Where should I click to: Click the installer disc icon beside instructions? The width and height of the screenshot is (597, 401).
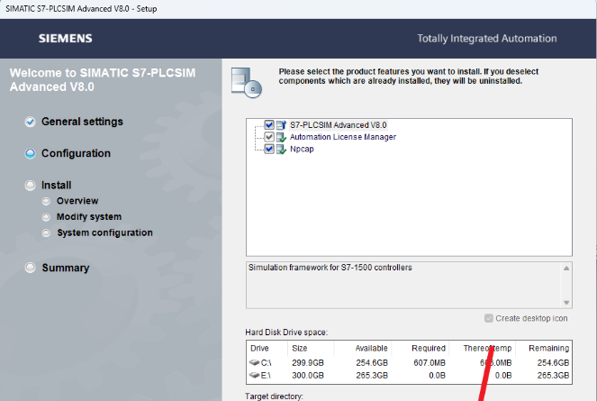tap(247, 81)
